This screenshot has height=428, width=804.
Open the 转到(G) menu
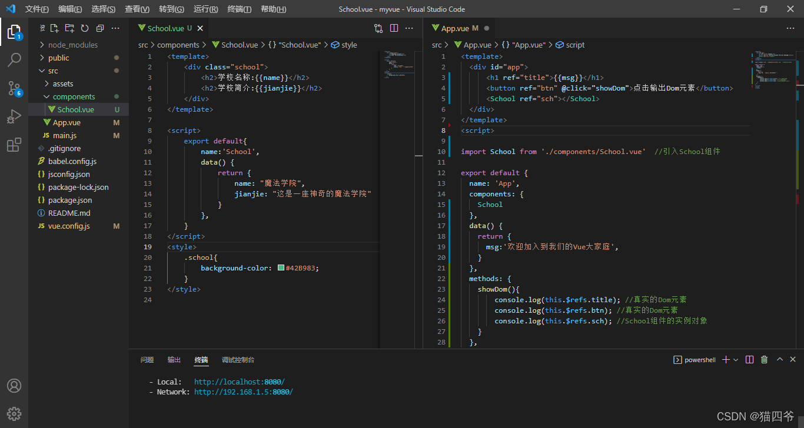pyautogui.click(x=171, y=9)
